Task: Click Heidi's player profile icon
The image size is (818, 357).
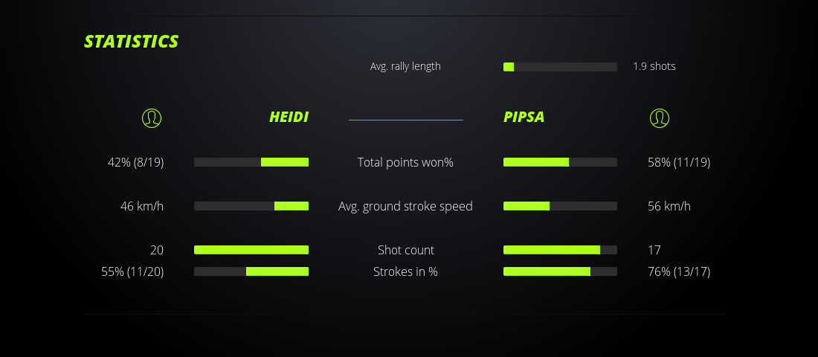Action: coord(152,118)
